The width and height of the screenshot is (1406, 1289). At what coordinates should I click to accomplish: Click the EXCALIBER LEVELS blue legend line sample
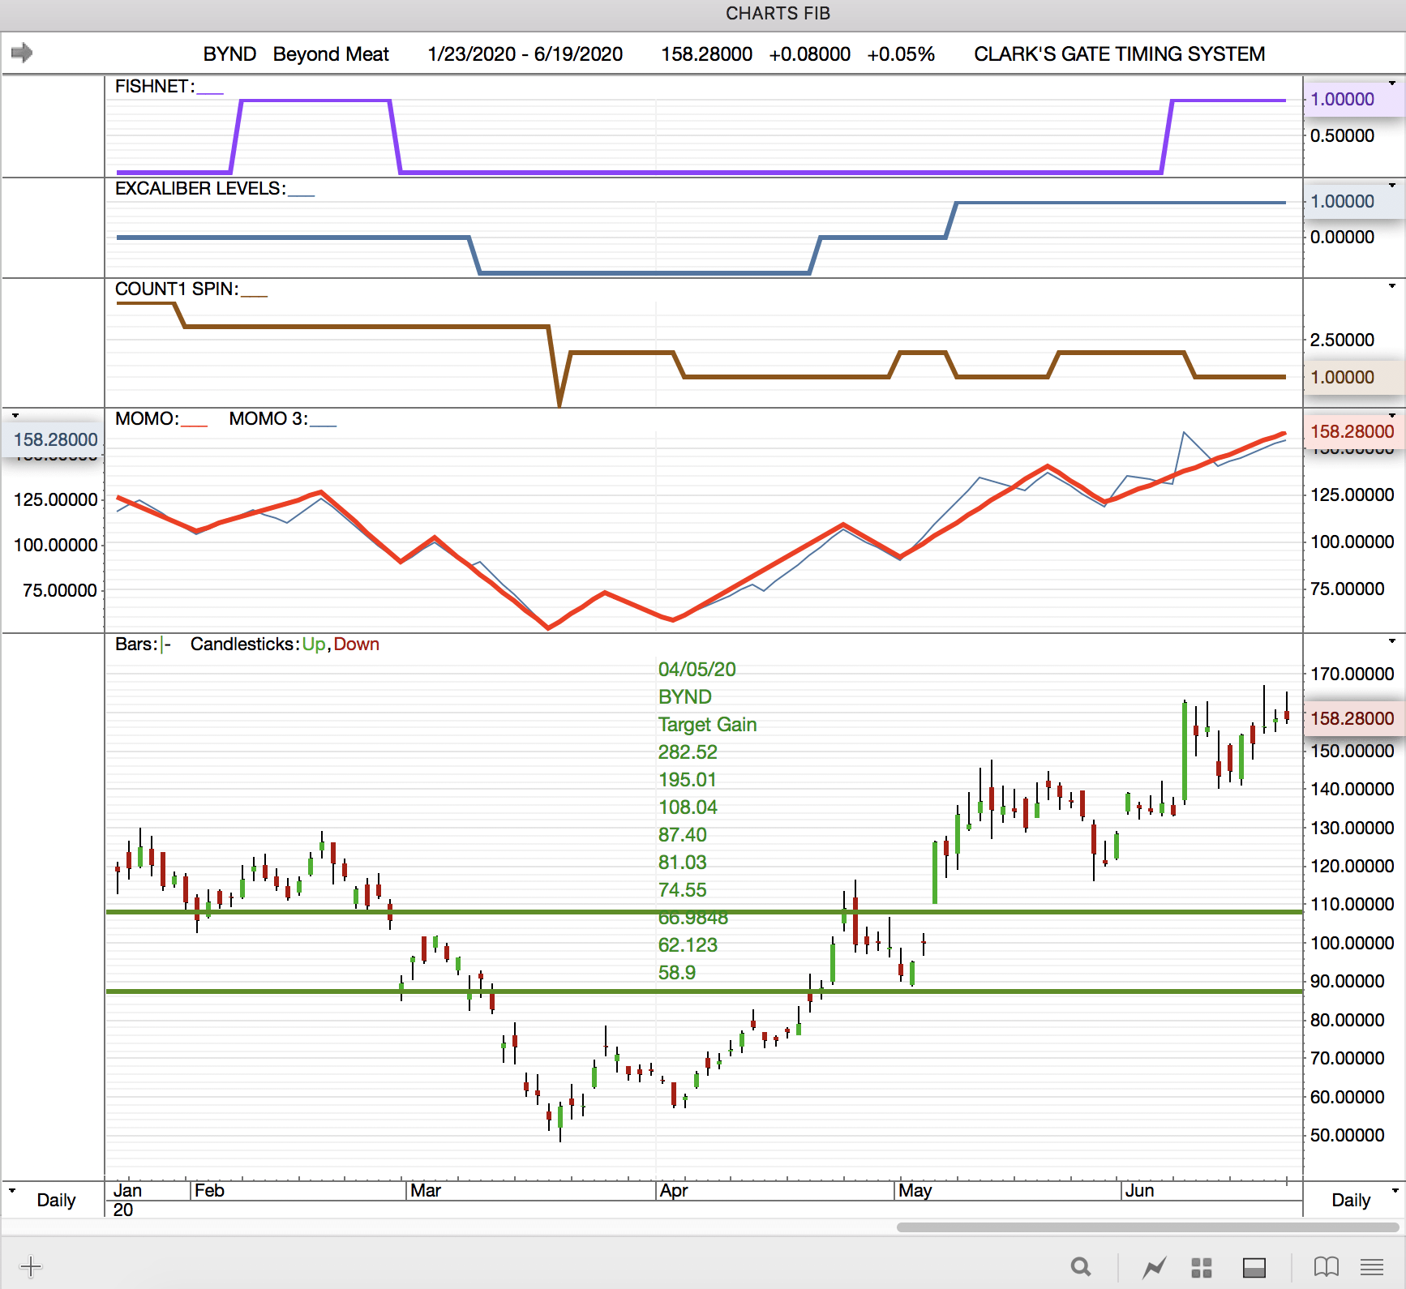(302, 195)
